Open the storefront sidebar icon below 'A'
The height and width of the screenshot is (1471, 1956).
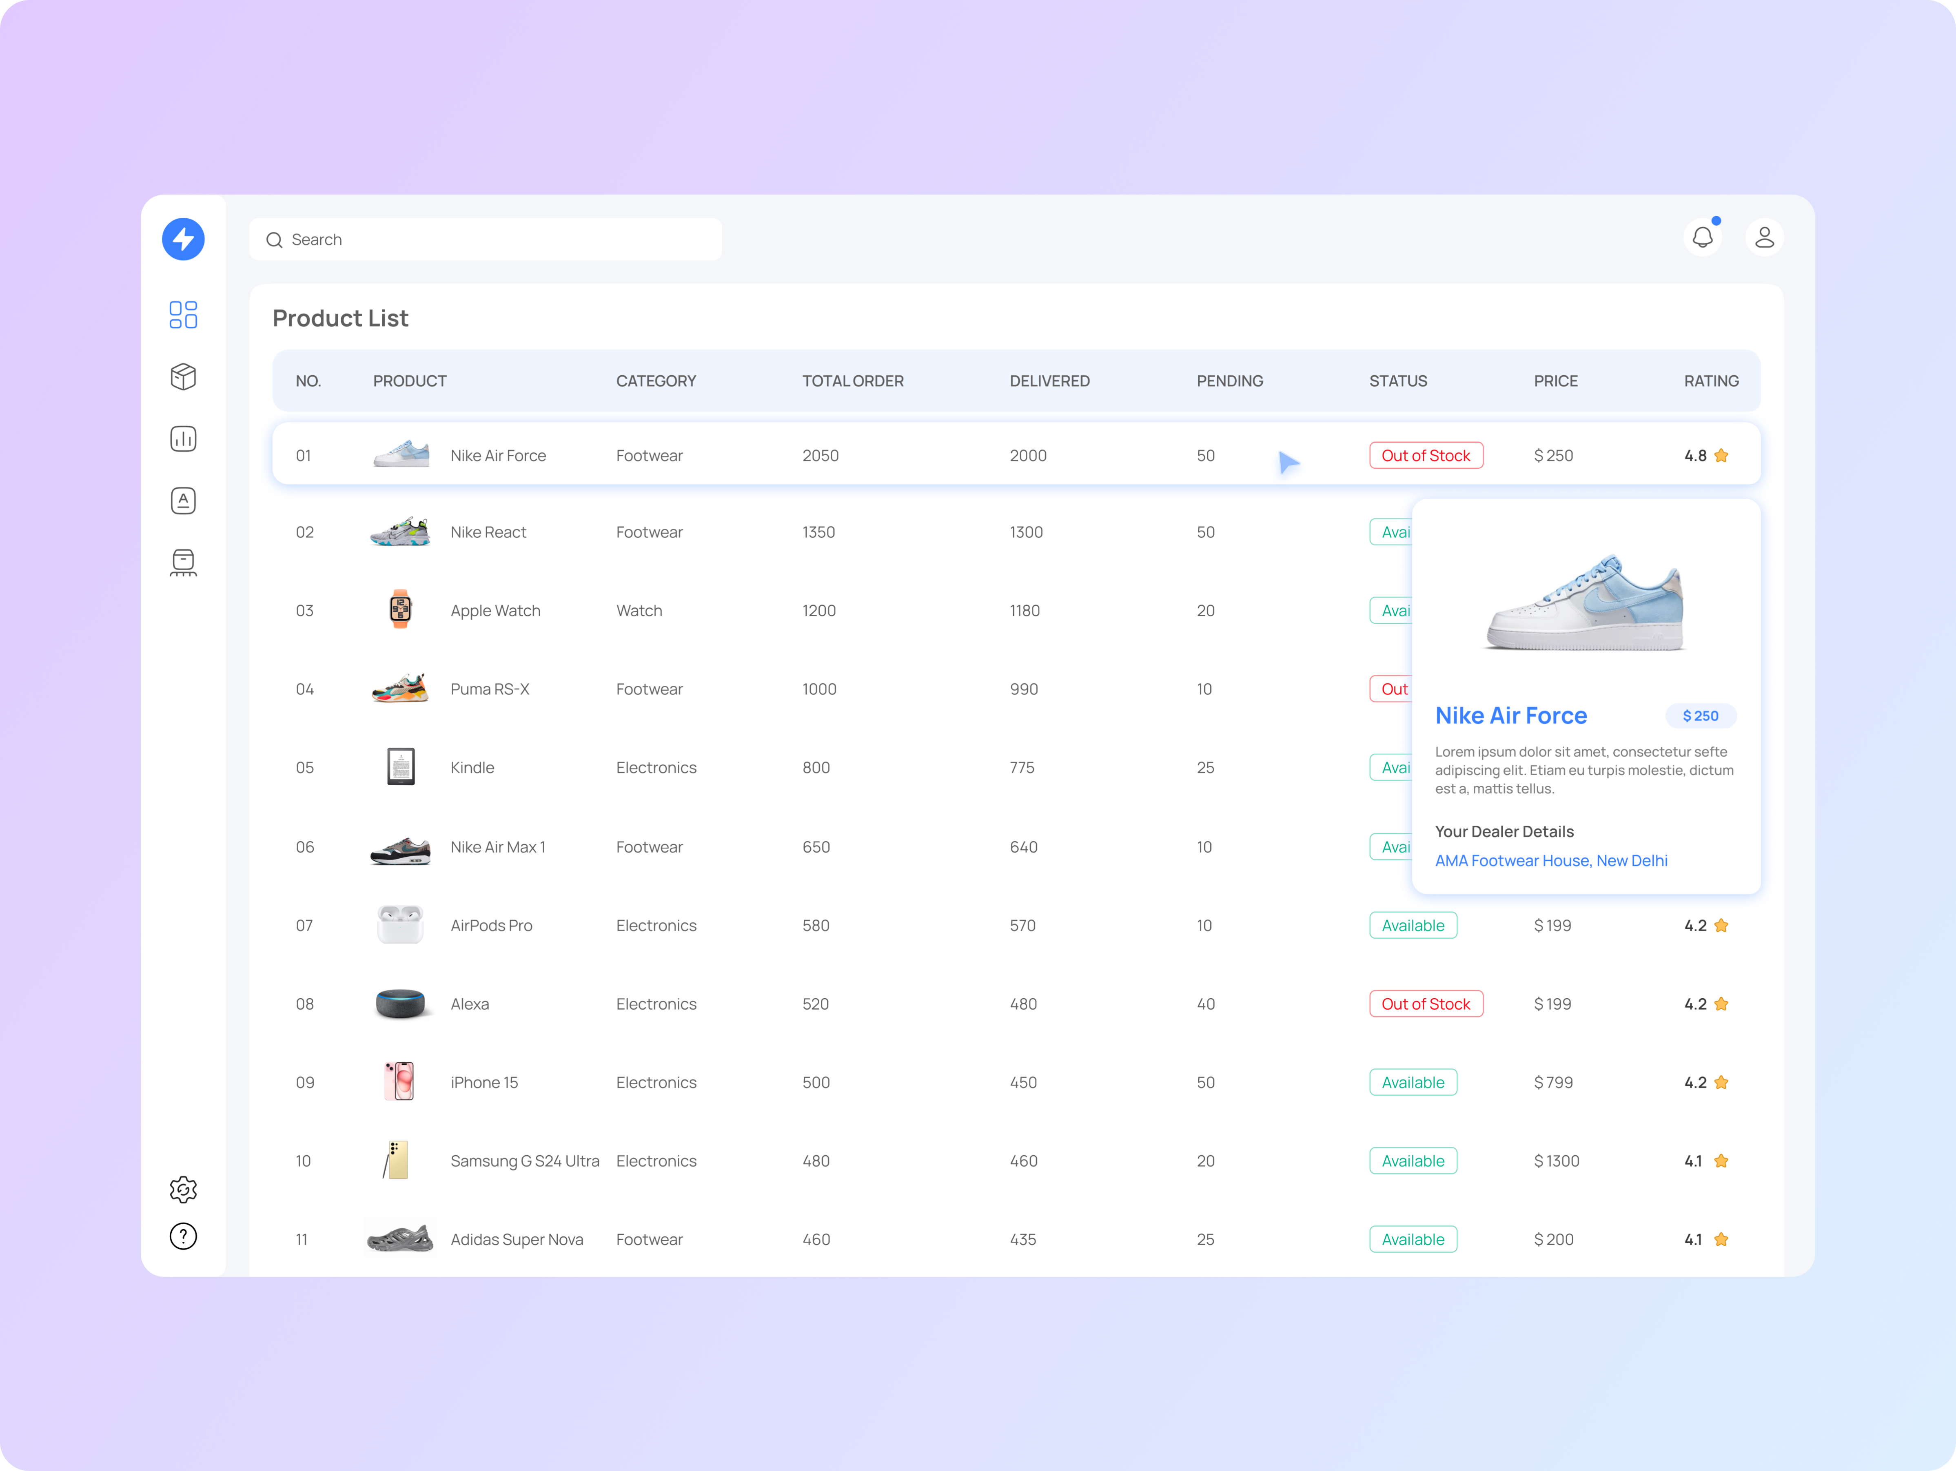(x=183, y=562)
